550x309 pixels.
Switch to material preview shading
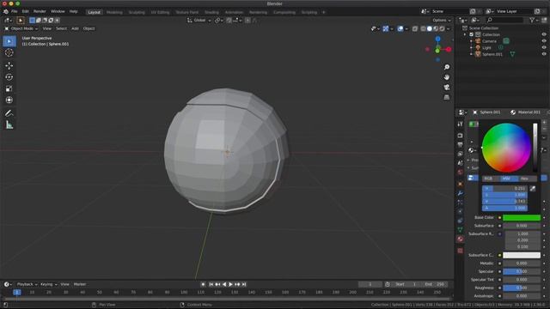pyautogui.click(x=436, y=28)
